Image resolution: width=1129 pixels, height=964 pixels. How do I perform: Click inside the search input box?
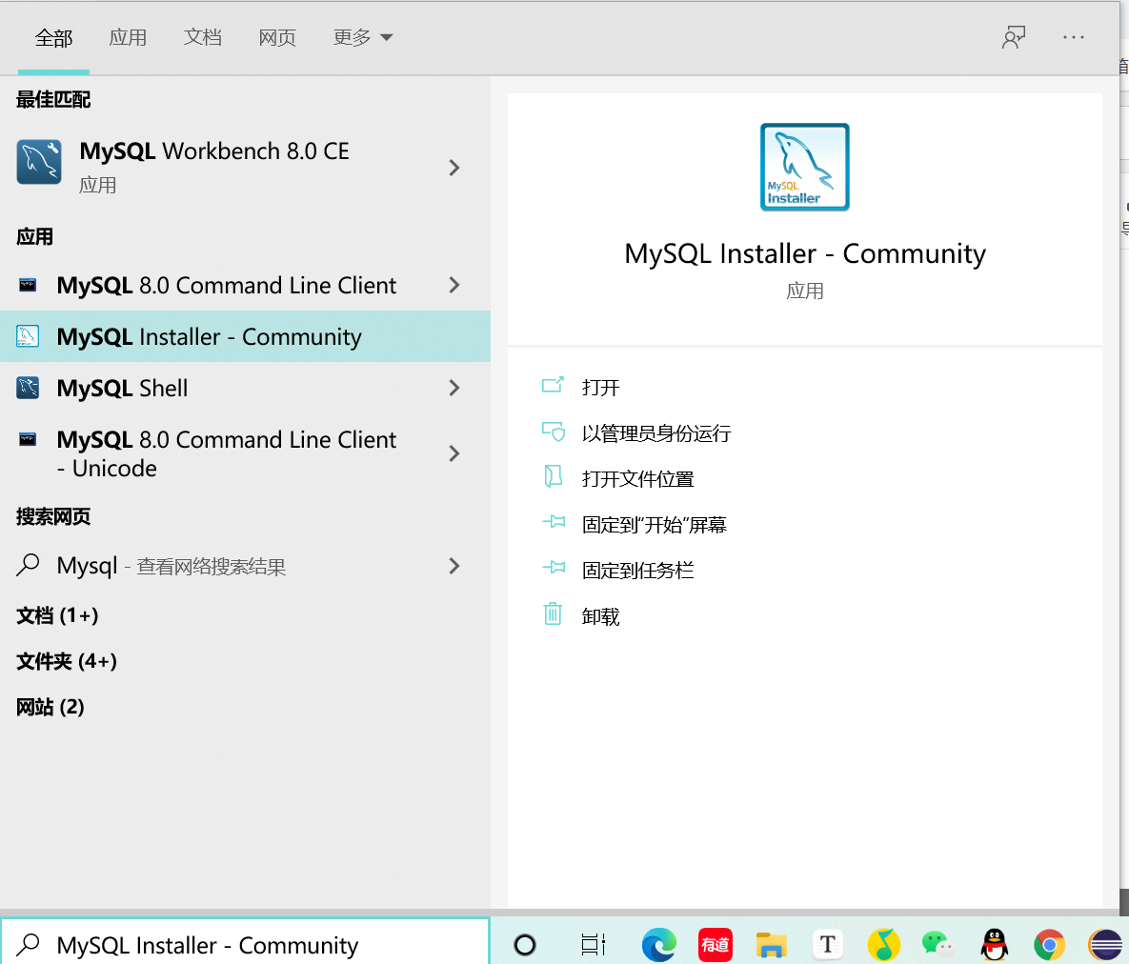(x=238, y=944)
